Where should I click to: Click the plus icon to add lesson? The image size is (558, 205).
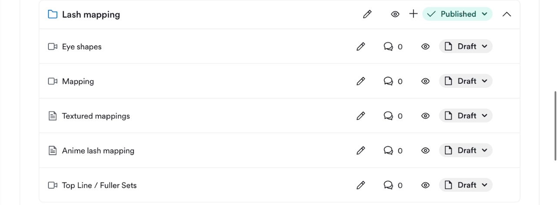pyautogui.click(x=413, y=14)
